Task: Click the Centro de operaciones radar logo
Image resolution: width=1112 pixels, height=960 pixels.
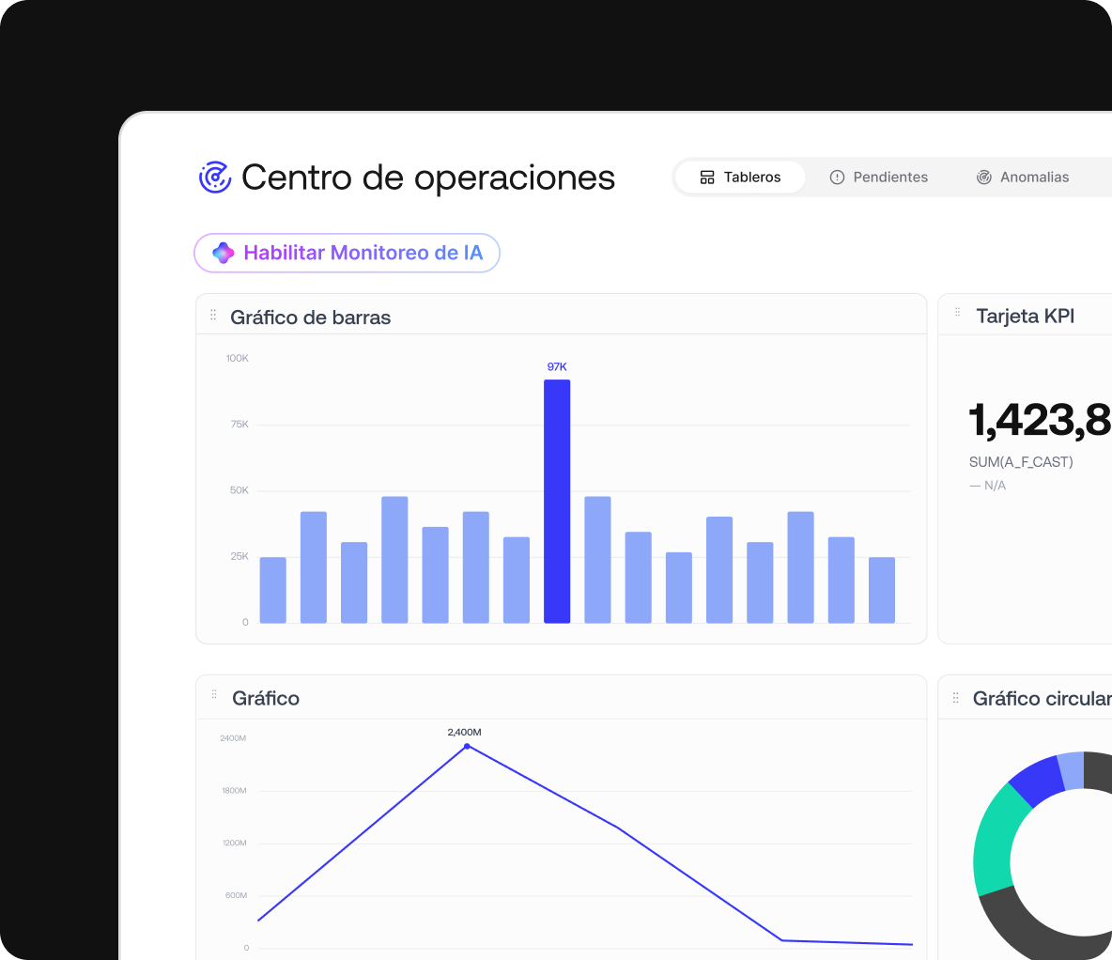Action: (215, 178)
